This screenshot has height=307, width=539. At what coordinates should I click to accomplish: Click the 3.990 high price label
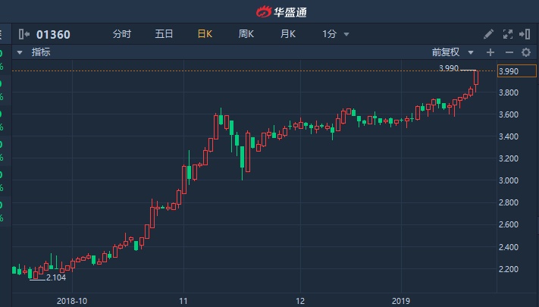coord(449,68)
